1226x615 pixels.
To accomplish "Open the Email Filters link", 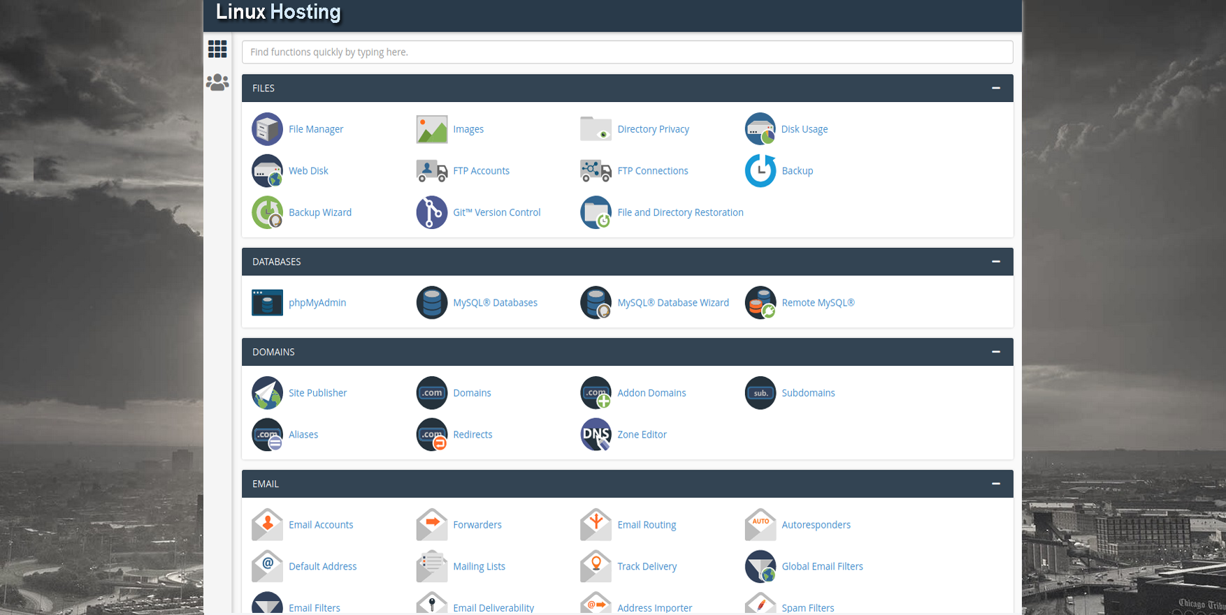I will pyautogui.click(x=315, y=608).
